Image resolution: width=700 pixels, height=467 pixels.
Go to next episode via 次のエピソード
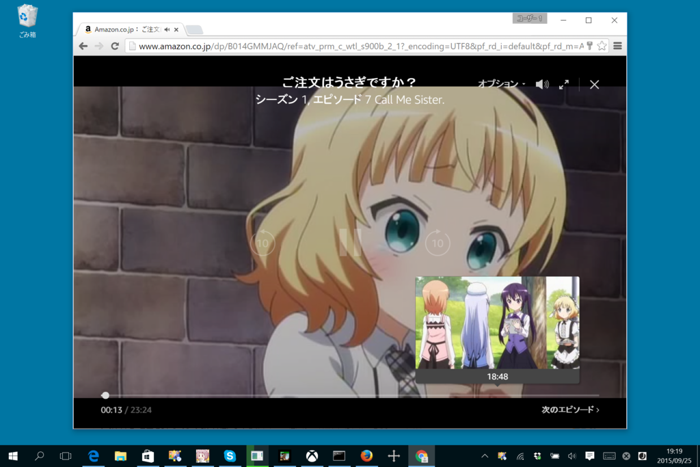pyautogui.click(x=570, y=410)
